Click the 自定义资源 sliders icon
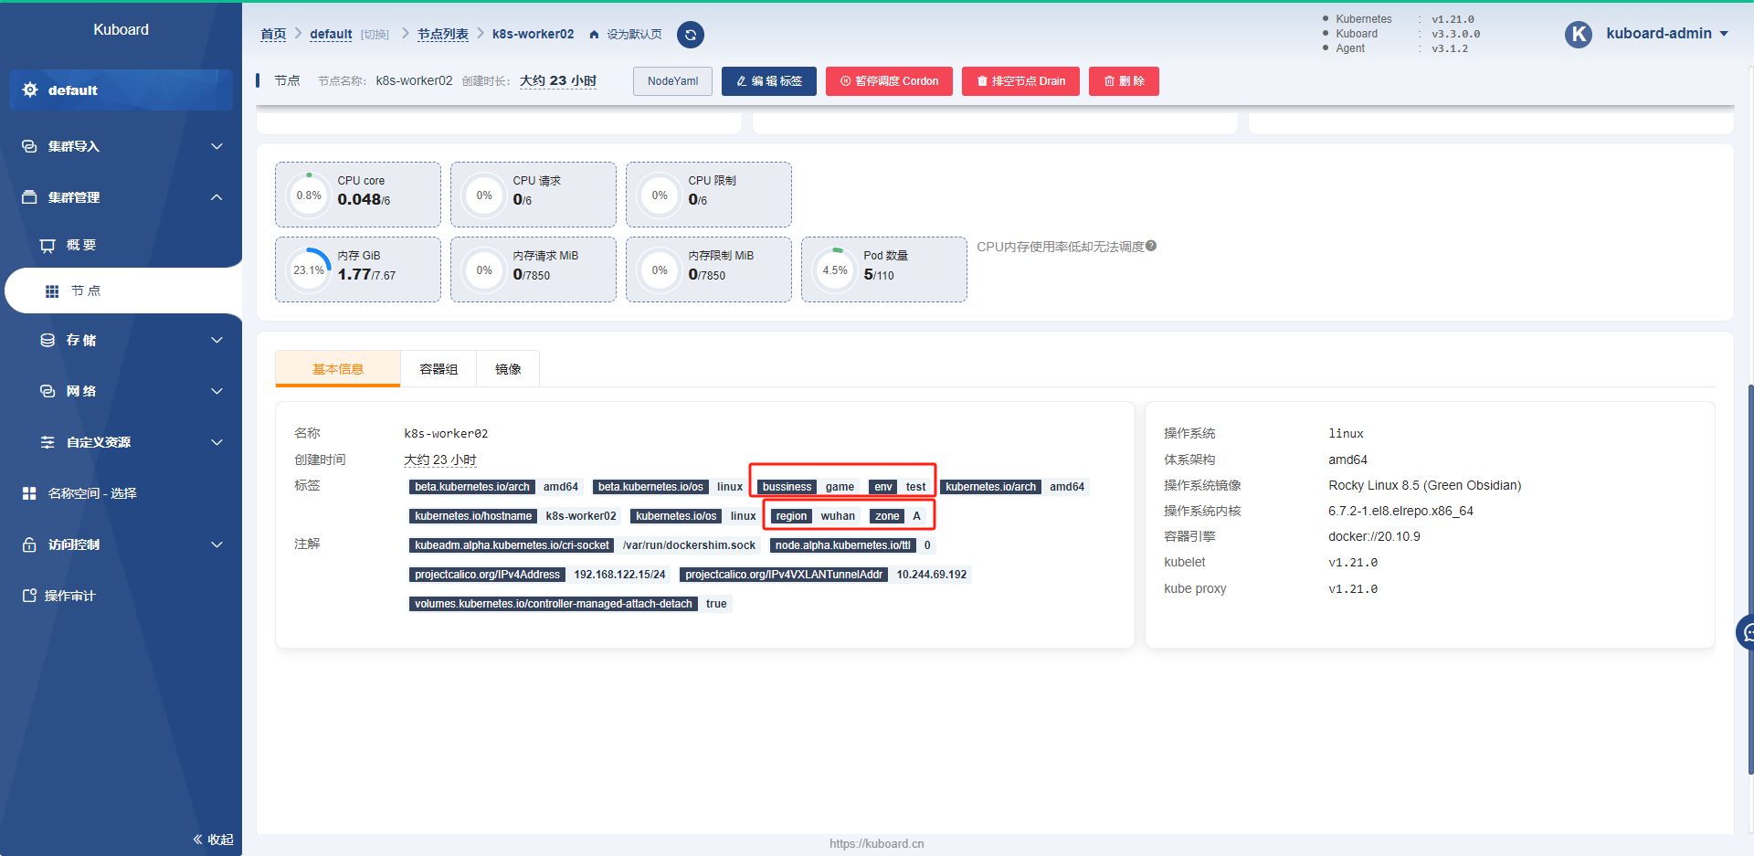This screenshot has width=1754, height=856. click(48, 442)
